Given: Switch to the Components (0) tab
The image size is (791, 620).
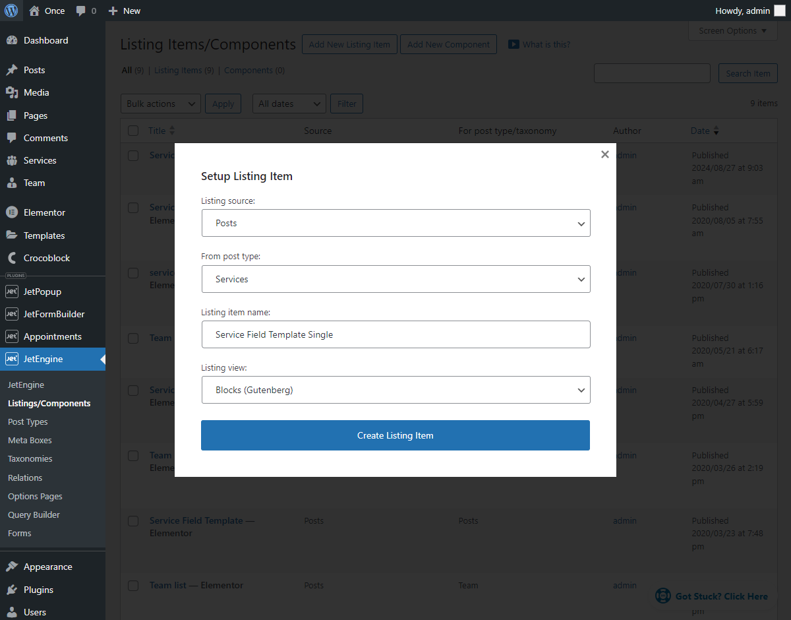Looking at the screenshot, I should (254, 70).
